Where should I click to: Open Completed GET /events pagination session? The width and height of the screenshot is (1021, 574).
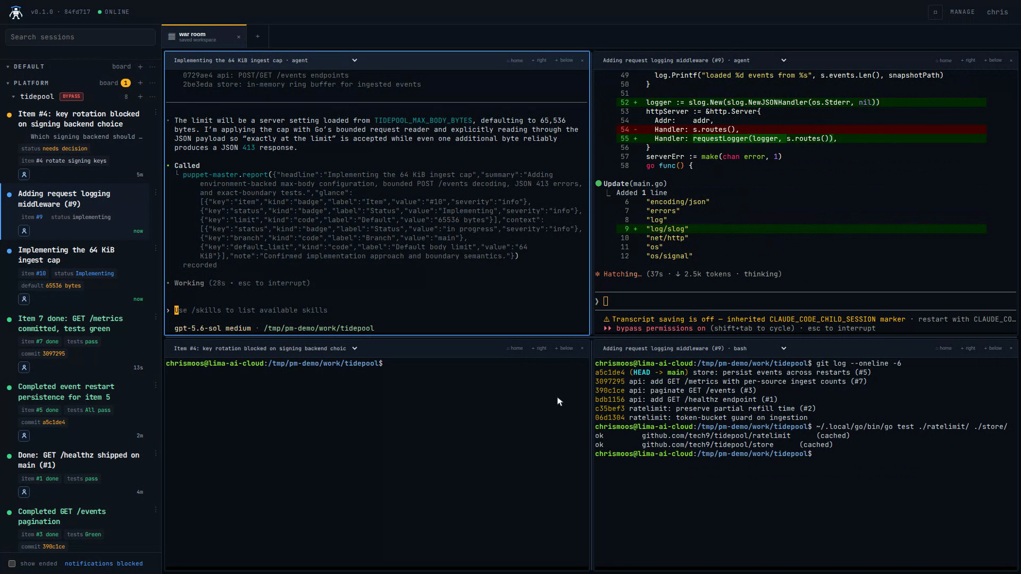tap(62, 517)
